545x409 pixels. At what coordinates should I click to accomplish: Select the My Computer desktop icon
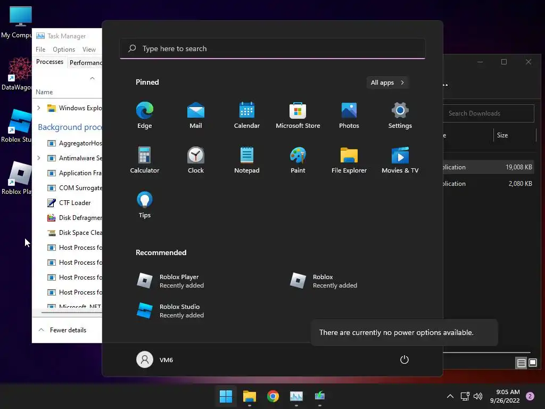point(16,22)
